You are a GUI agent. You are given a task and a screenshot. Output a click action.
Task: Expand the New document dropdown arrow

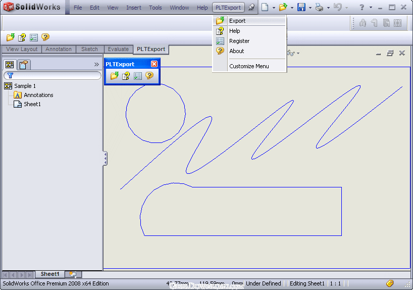(274, 8)
